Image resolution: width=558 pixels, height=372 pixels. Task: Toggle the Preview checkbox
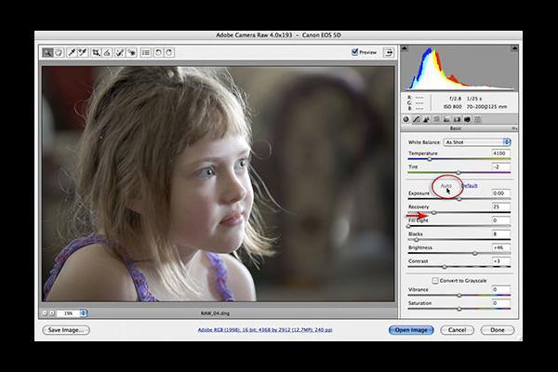click(x=355, y=52)
